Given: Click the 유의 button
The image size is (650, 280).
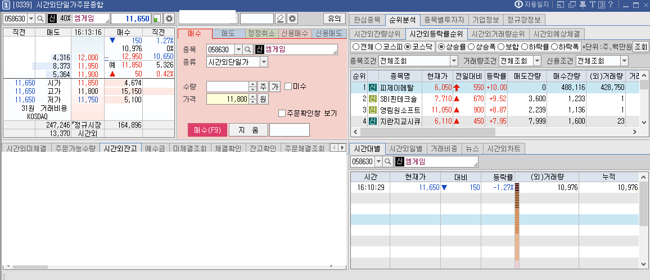Looking at the screenshot, I should pos(334,19).
